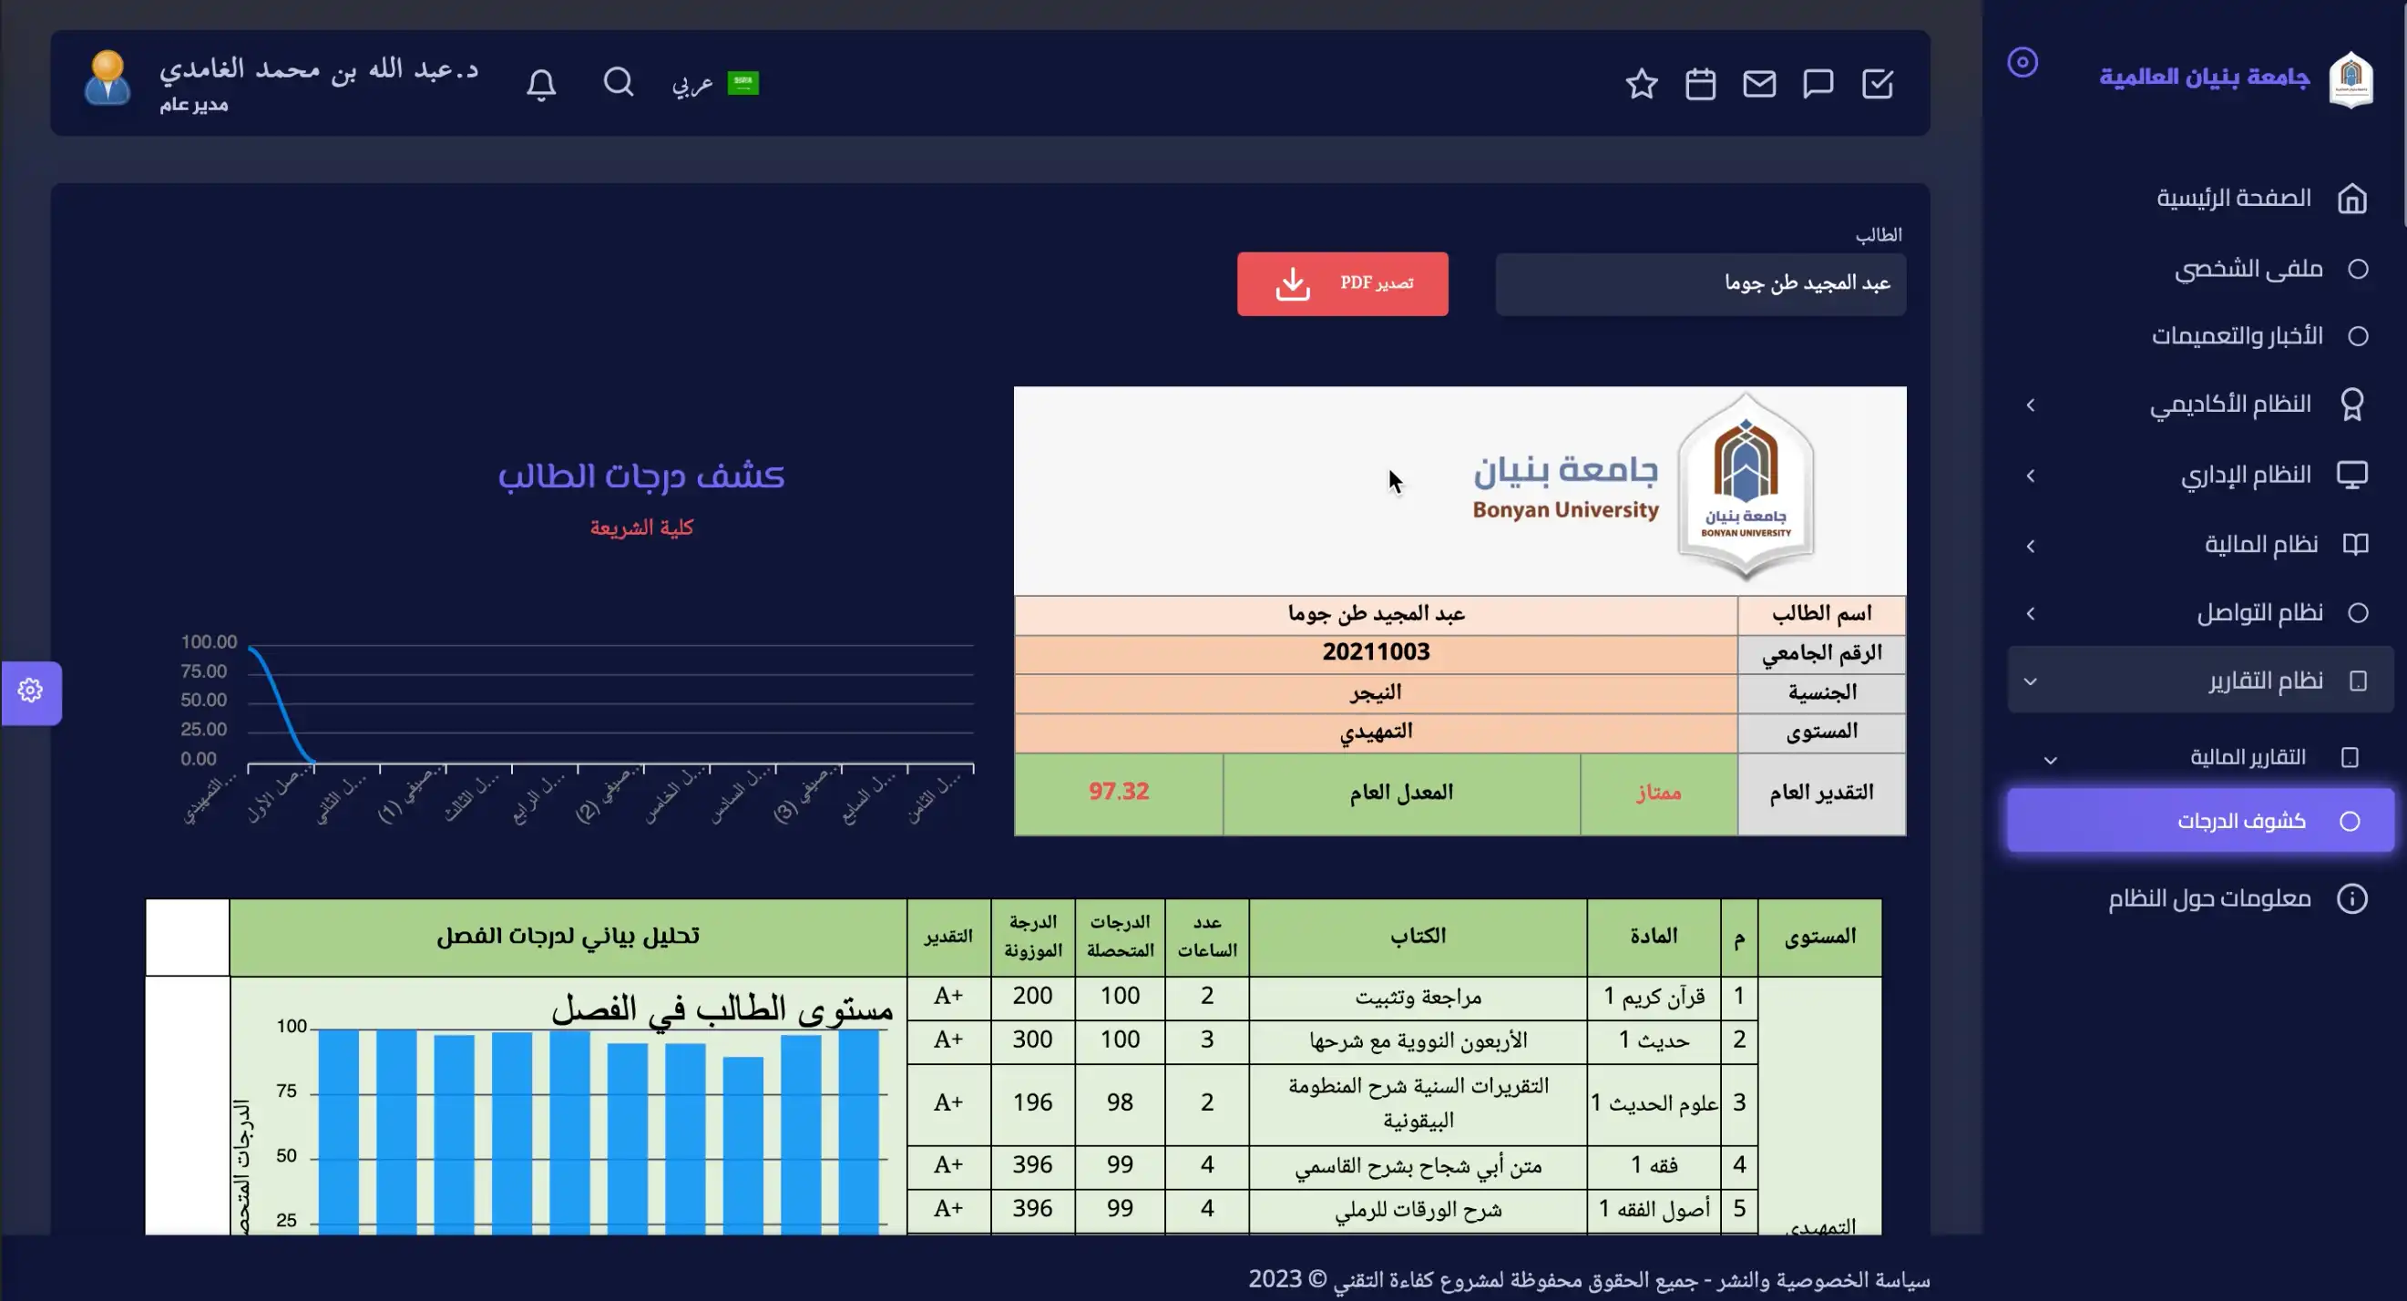Click the جامعة بنيان العالمية brand link
Image resolution: width=2407 pixels, height=1301 pixels.
pyautogui.click(x=2204, y=77)
